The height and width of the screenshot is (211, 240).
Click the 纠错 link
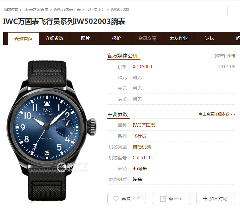pos(231,56)
